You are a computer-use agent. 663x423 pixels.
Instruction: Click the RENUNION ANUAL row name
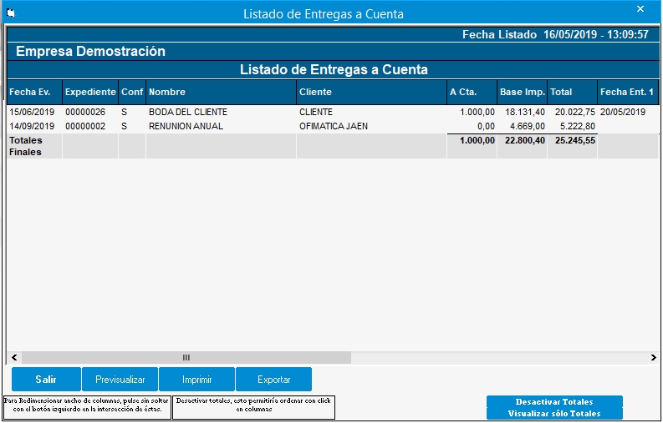click(186, 126)
